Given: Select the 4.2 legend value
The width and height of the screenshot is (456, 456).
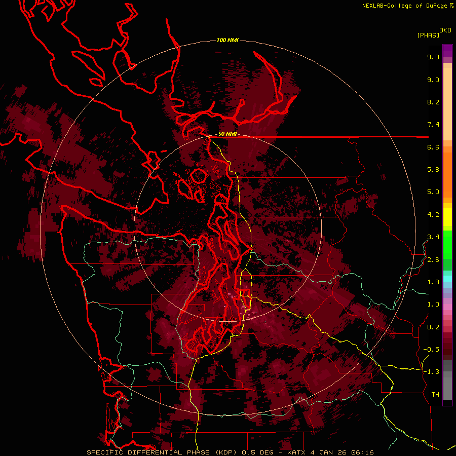Looking at the screenshot, I should 433,215.
